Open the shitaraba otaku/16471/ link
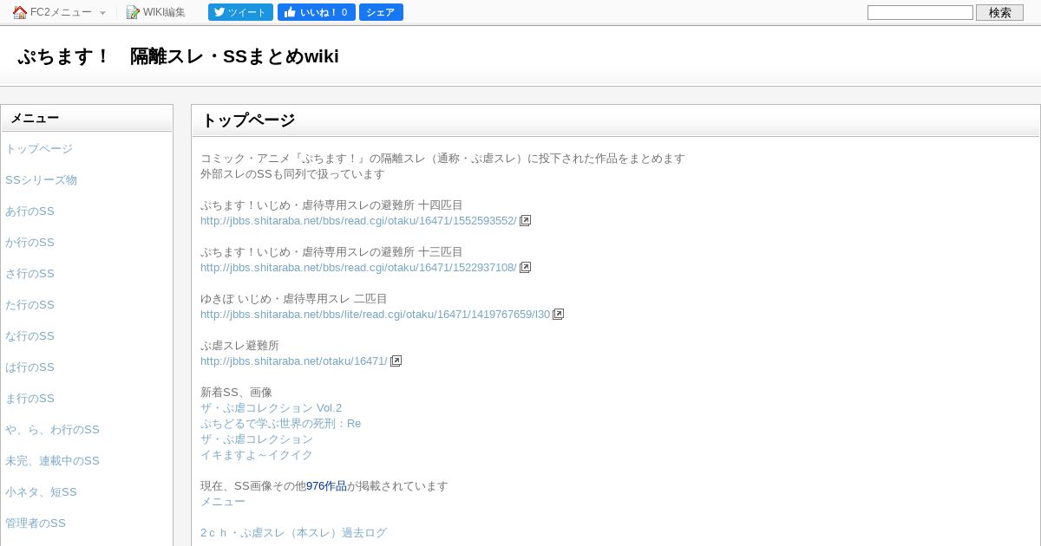Screen dimensions: 1041x546 click(294, 361)
